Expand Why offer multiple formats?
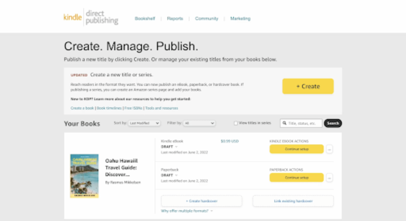The width and height of the screenshot is (406, 221). [x=187, y=211]
